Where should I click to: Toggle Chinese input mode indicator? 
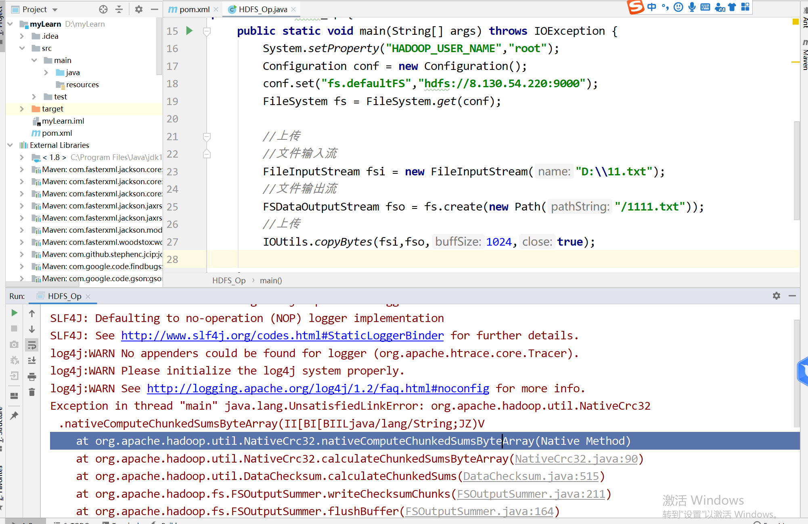[x=652, y=7]
